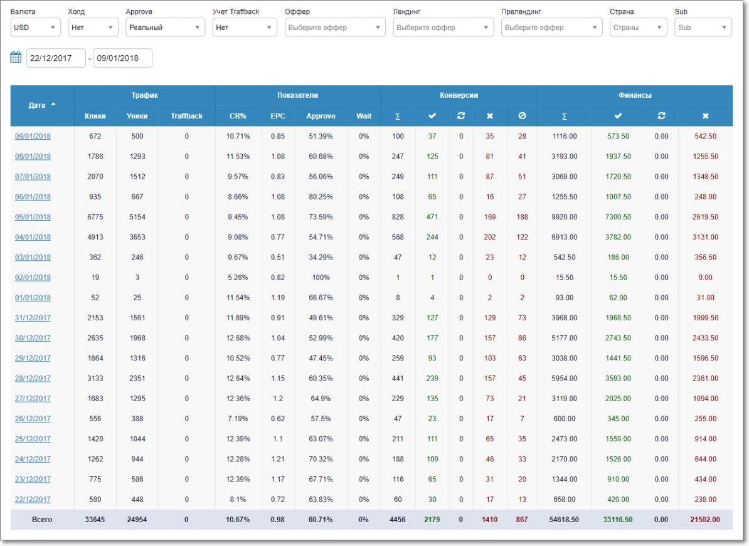Expand the Sub filter dropdown
The image size is (749, 546).
coord(703,27)
